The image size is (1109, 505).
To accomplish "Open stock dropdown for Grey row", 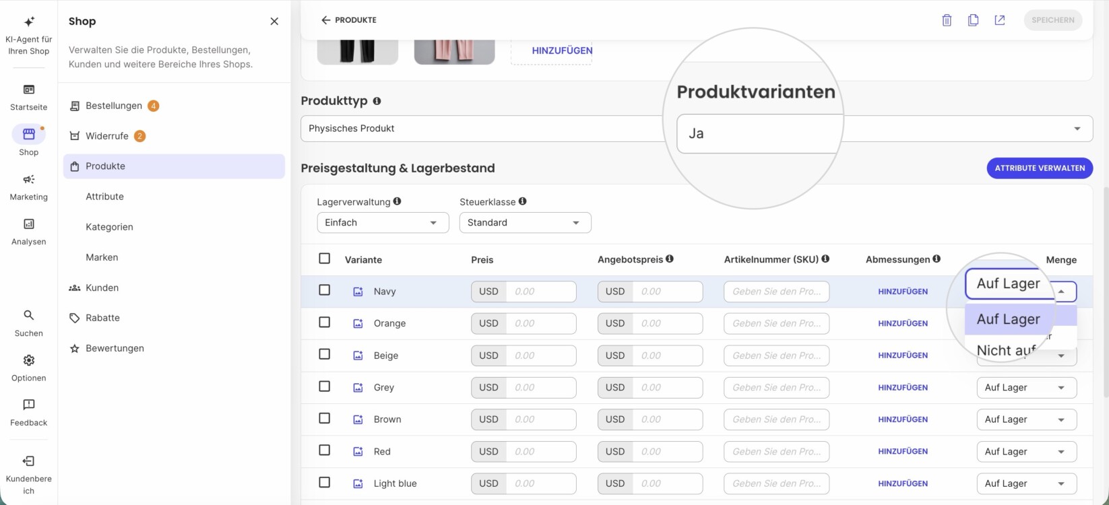I will [1026, 388].
